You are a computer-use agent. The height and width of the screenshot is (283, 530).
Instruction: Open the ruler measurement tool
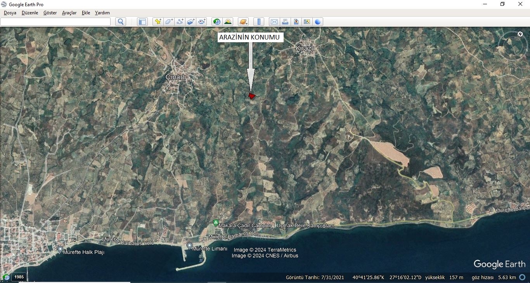point(259,22)
